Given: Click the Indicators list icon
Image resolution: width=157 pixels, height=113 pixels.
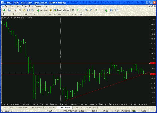Looking at the screenshot, I should pyautogui.click(x=106, y=10).
